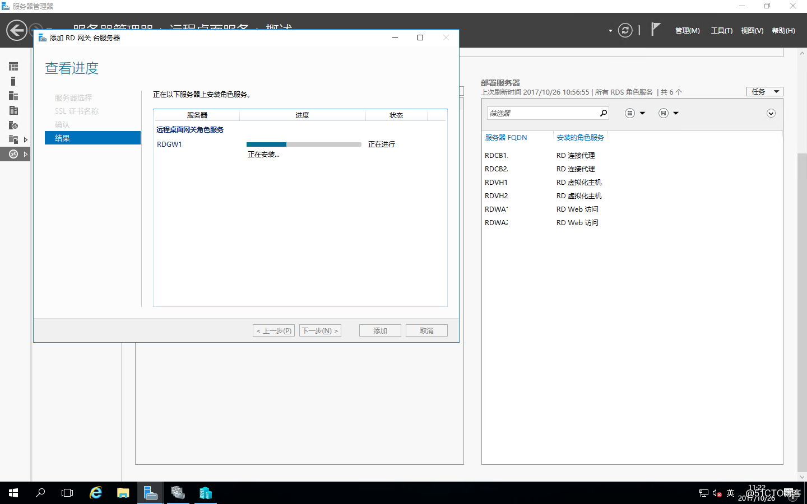This screenshot has height=504, width=807.
Task: Expand the File Services sidebar arrow
Action: (26, 139)
